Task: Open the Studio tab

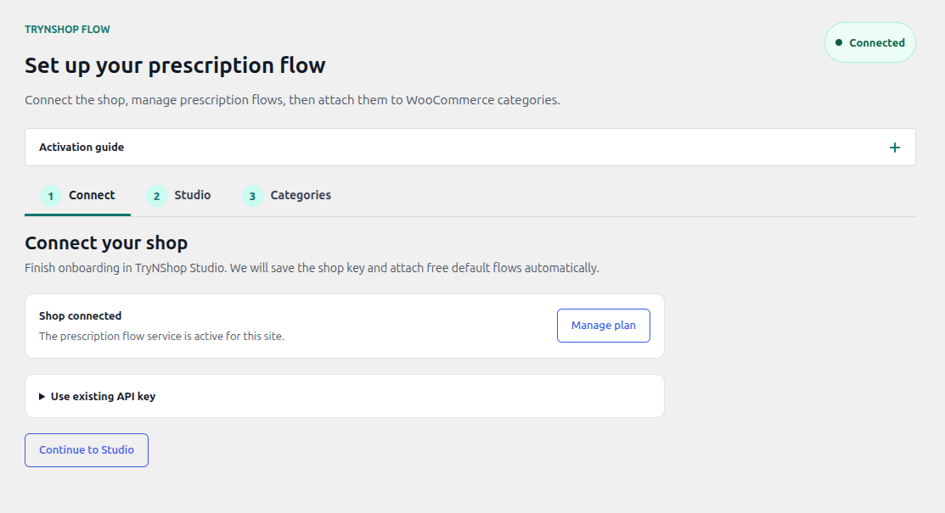Action: [x=178, y=196]
